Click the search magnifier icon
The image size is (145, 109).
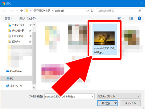coord(140,11)
